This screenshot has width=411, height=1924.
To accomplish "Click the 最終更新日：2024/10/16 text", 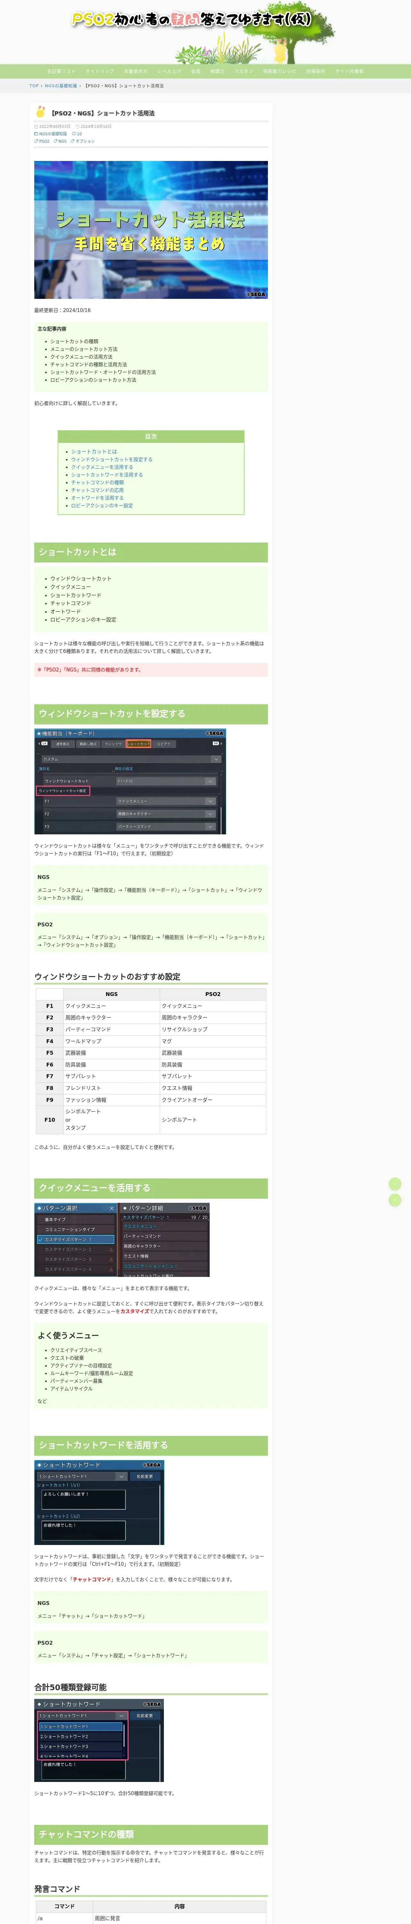I will [63, 310].
